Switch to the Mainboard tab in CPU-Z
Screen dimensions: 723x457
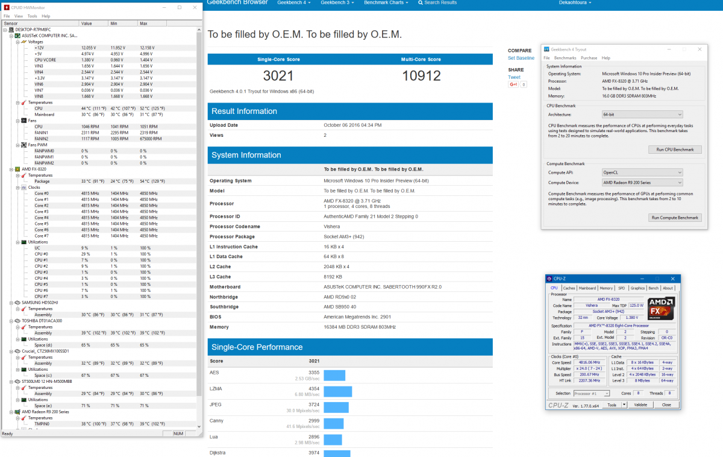click(587, 288)
